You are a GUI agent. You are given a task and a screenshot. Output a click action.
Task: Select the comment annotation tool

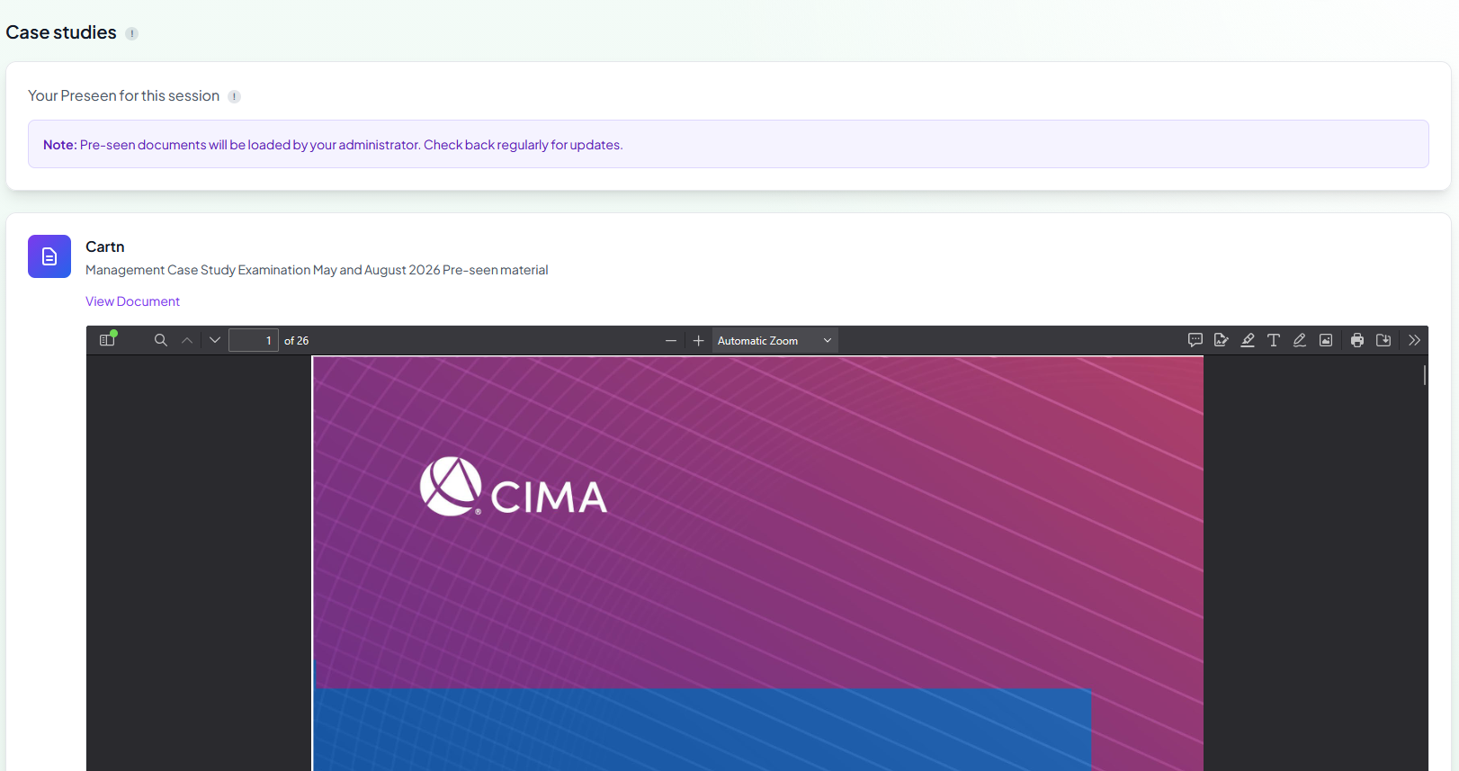click(x=1195, y=340)
